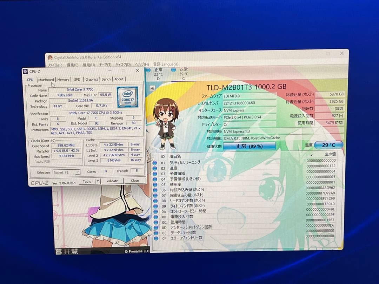The width and height of the screenshot is (379, 284).
Task: Click the previous disk arrow button
Action: [x=152, y=88]
